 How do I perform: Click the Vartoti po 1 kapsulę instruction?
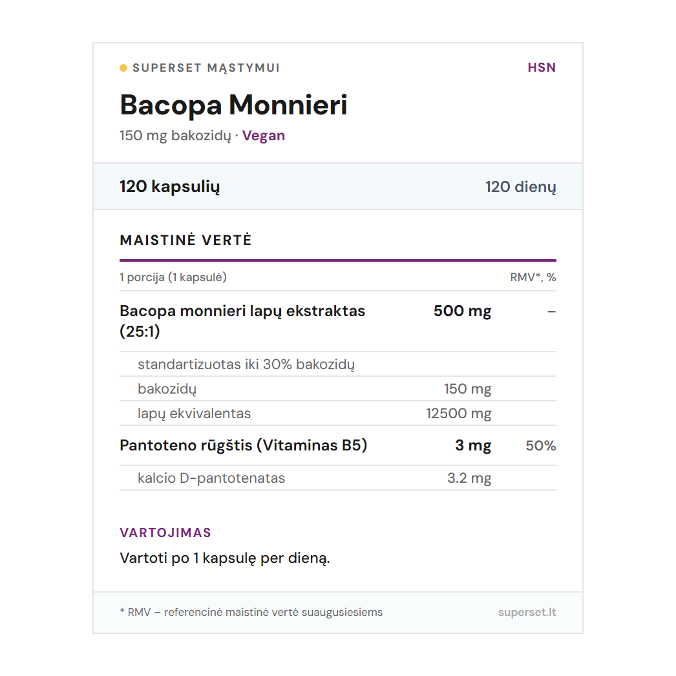(225, 558)
